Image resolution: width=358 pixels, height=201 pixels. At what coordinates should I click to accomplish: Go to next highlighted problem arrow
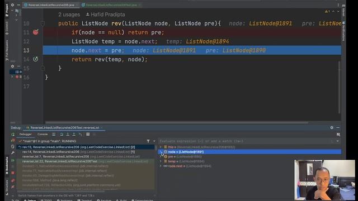(338, 11)
